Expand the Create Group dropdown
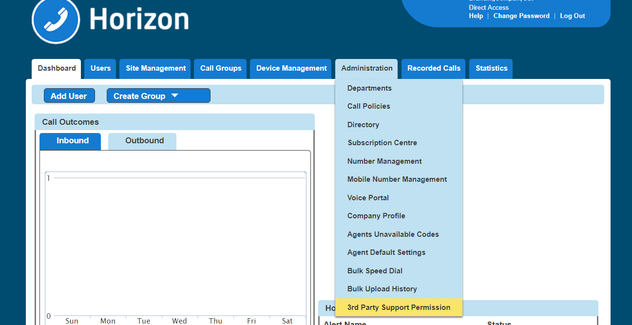This screenshot has width=632, height=325. point(158,96)
